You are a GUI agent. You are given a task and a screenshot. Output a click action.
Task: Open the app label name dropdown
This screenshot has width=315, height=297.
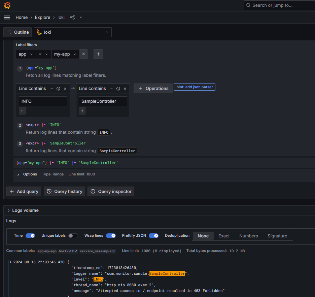click(x=26, y=54)
